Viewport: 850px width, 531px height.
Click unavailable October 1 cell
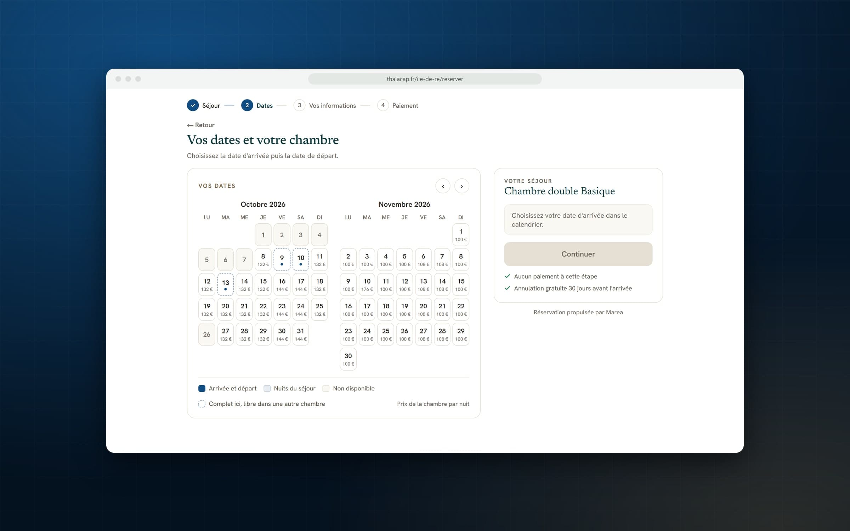[x=263, y=235]
